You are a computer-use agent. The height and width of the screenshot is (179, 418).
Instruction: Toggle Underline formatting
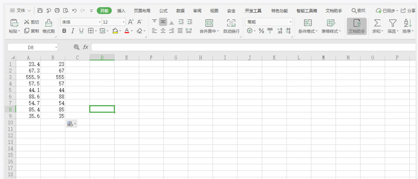click(x=81, y=31)
